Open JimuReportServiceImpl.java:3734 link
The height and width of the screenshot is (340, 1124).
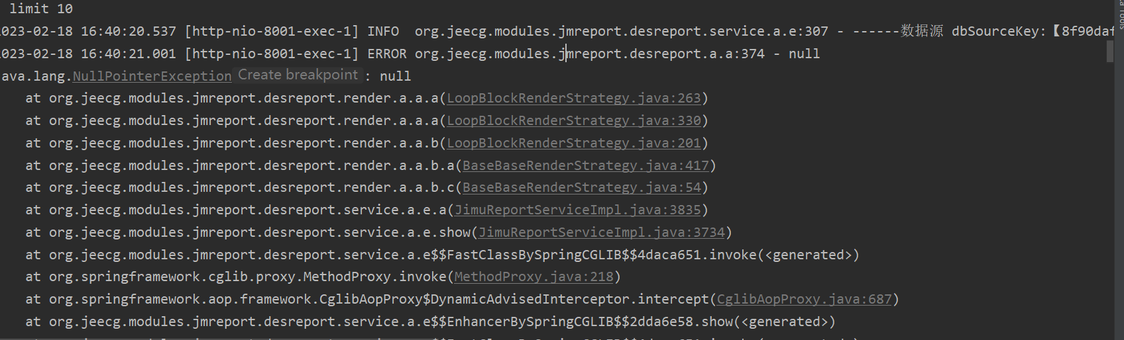[x=602, y=232]
